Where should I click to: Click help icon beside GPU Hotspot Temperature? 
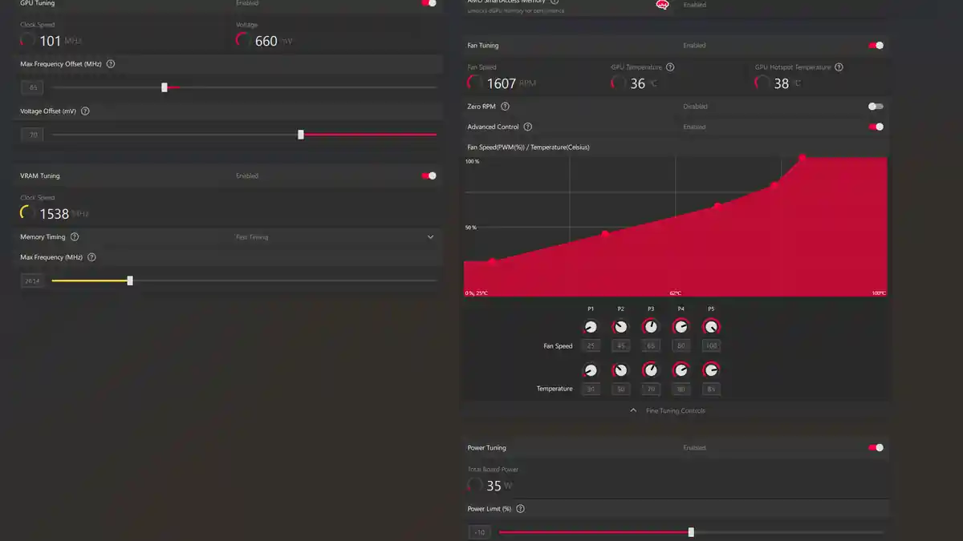tap(839, 67)
